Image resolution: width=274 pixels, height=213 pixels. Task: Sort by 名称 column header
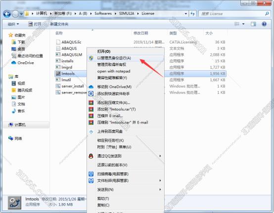click(59, 33)
